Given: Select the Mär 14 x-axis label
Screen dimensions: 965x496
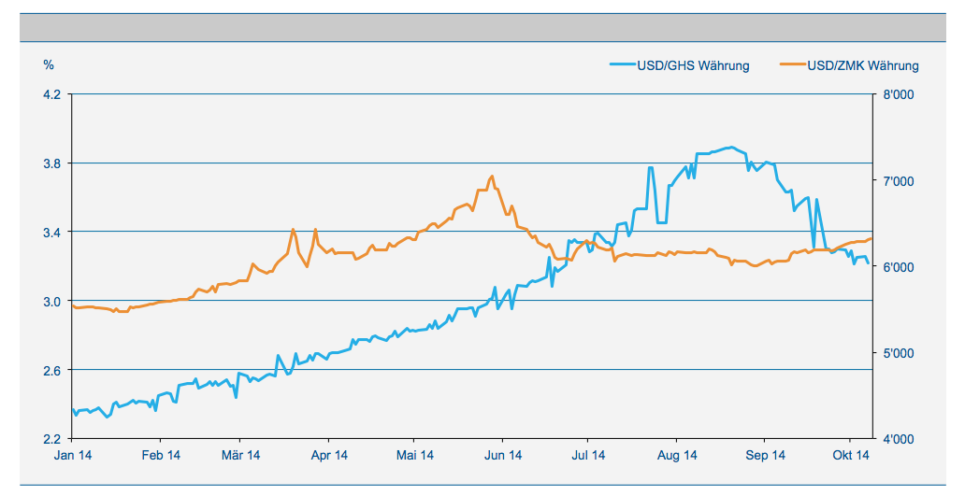Looking at the screenshot, I should click(x=240, y=456).
